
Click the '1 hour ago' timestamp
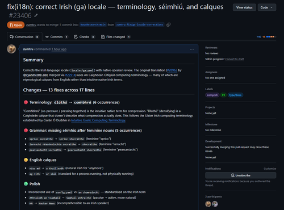(59, 49)
